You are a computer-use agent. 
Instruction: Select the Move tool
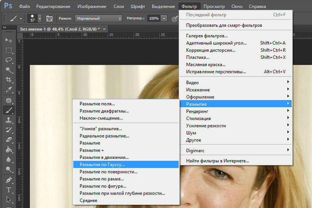pyautogui.click(x=8, y=40)
